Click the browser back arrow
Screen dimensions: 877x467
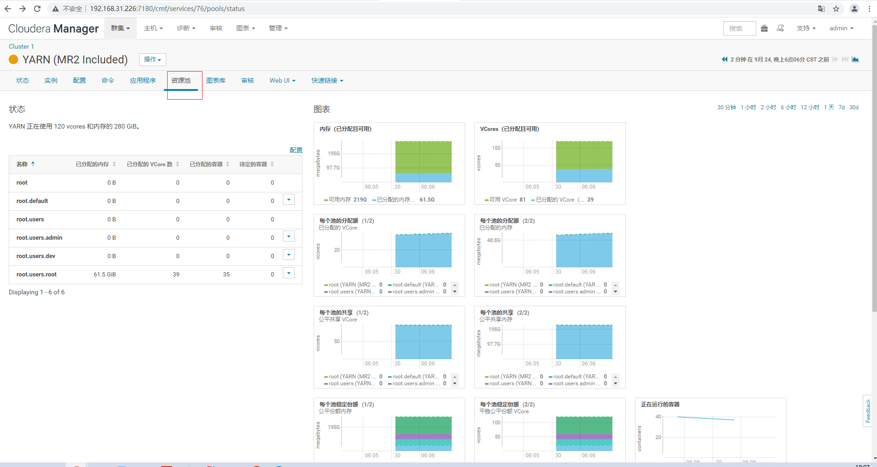click(8, 9)
